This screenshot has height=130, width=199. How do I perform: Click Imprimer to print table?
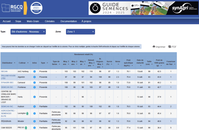point(159,47)
